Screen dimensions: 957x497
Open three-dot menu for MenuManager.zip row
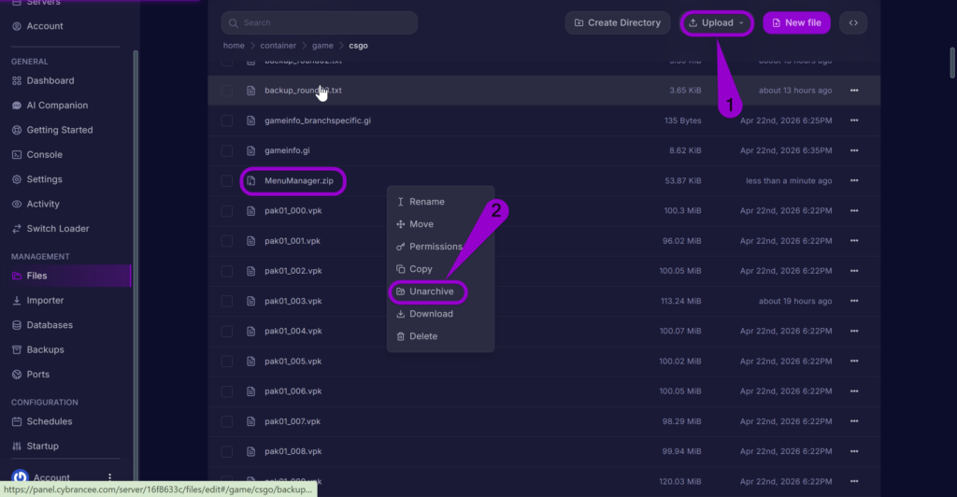click(x=854, y=180)
